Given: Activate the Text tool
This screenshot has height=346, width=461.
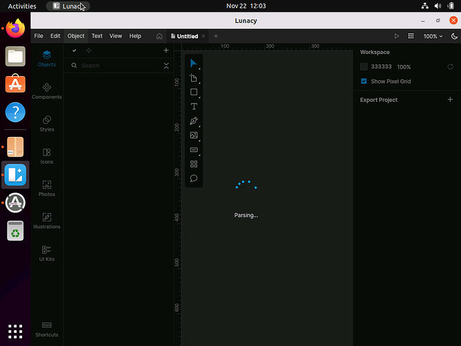Looking at the screenshot, I should click(x=193, y=107).
